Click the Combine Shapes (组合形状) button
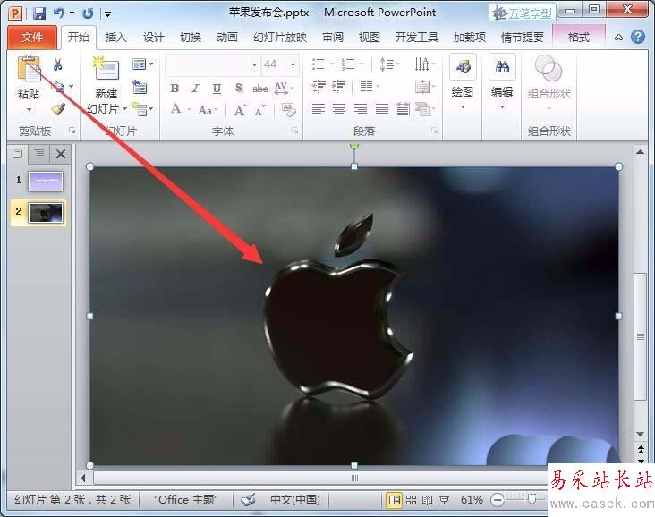The width and height of the screenshot is (655, 517). (x=549, y=82)
